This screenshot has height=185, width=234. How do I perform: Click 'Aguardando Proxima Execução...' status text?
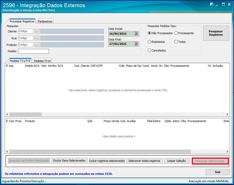coord(24,181)
